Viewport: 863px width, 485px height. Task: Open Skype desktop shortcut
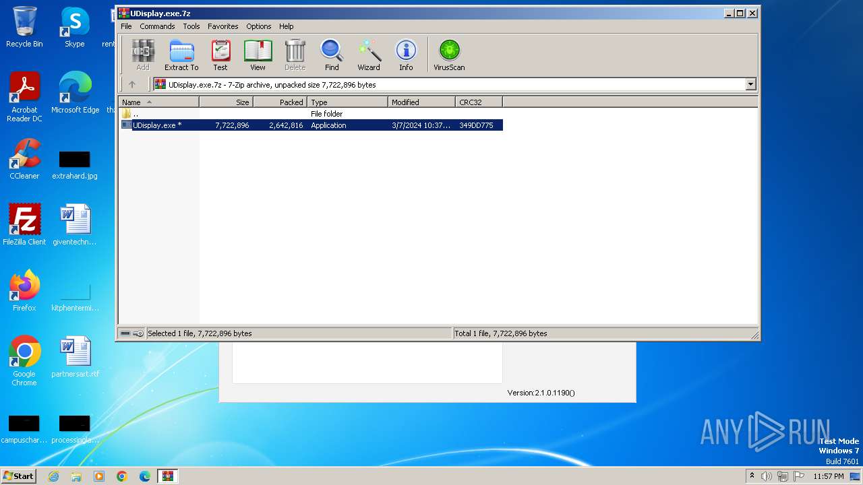[74, 27]
